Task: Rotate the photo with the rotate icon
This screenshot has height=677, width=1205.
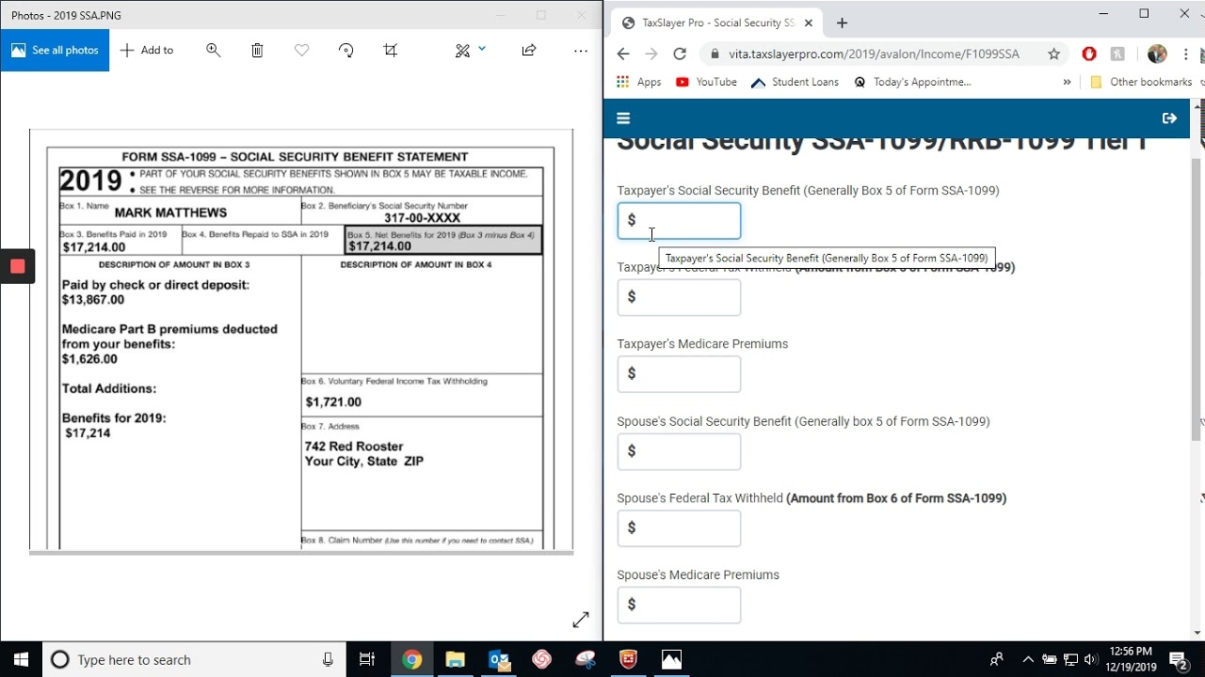Action: click(x=346, y=50)
